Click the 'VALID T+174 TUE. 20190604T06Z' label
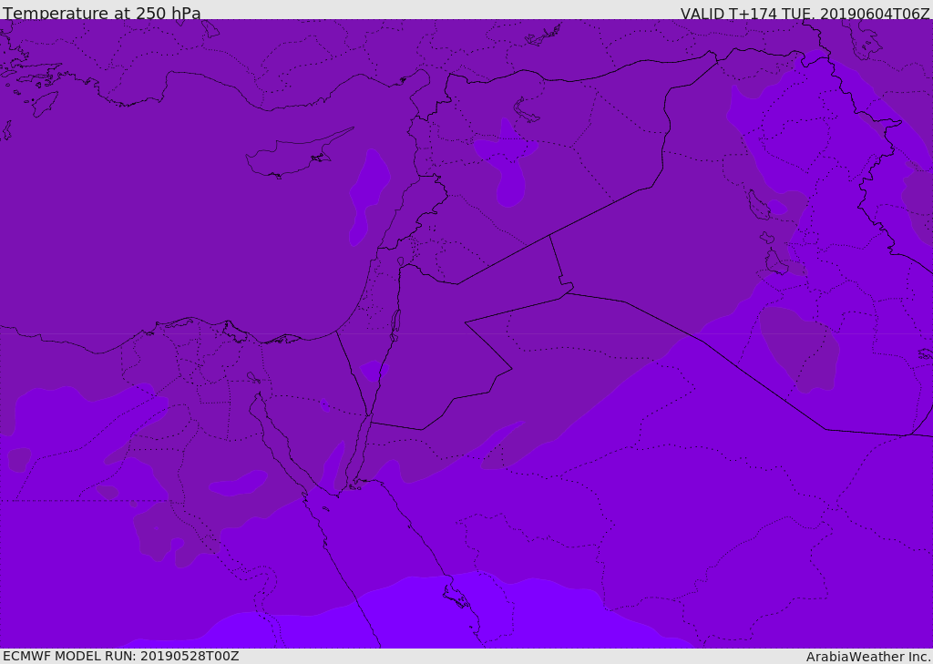This screenshot has width=933, height=664. [805, 14]
